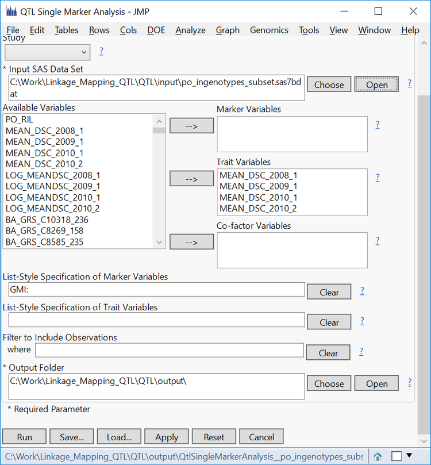Clear List-Style Specification of Marker Variables
Viewport: 431px width, 465px height.
pyautogui.click(x=329, y=292)
